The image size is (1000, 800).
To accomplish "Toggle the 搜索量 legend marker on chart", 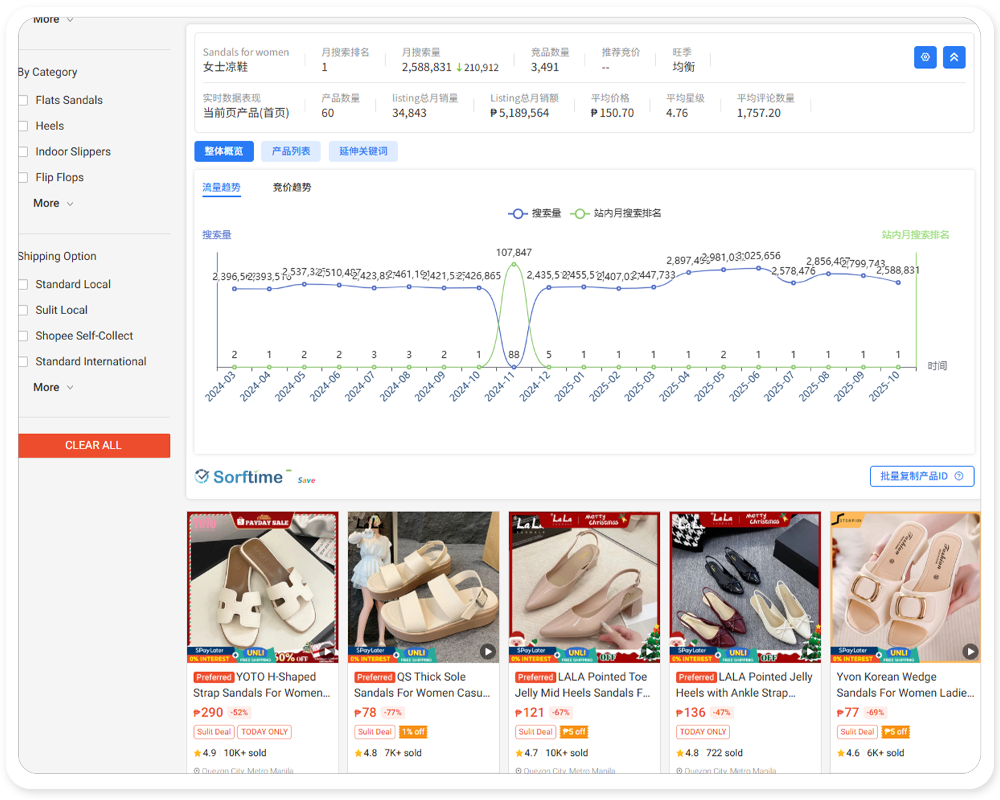I will (519, 213).
